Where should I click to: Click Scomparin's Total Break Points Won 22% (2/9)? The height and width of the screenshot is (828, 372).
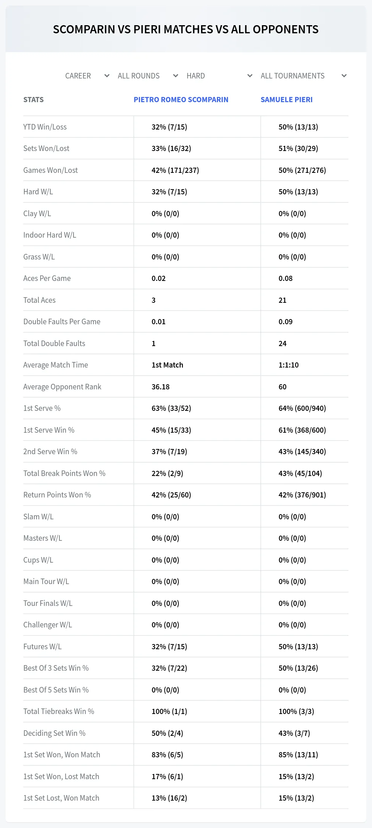[x=167, y=473]
